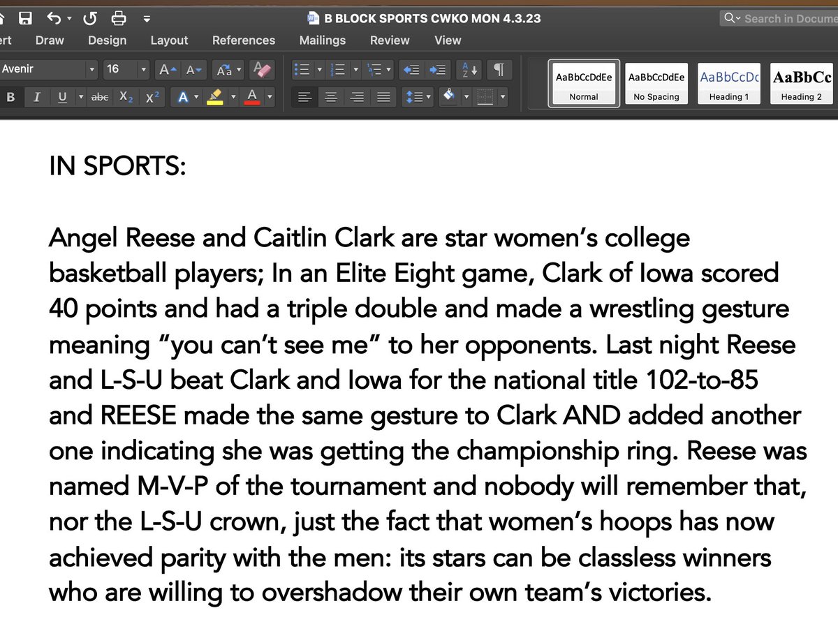Apply text effects with glowing A icon
The image size is (838, 629).
(183, 98)
